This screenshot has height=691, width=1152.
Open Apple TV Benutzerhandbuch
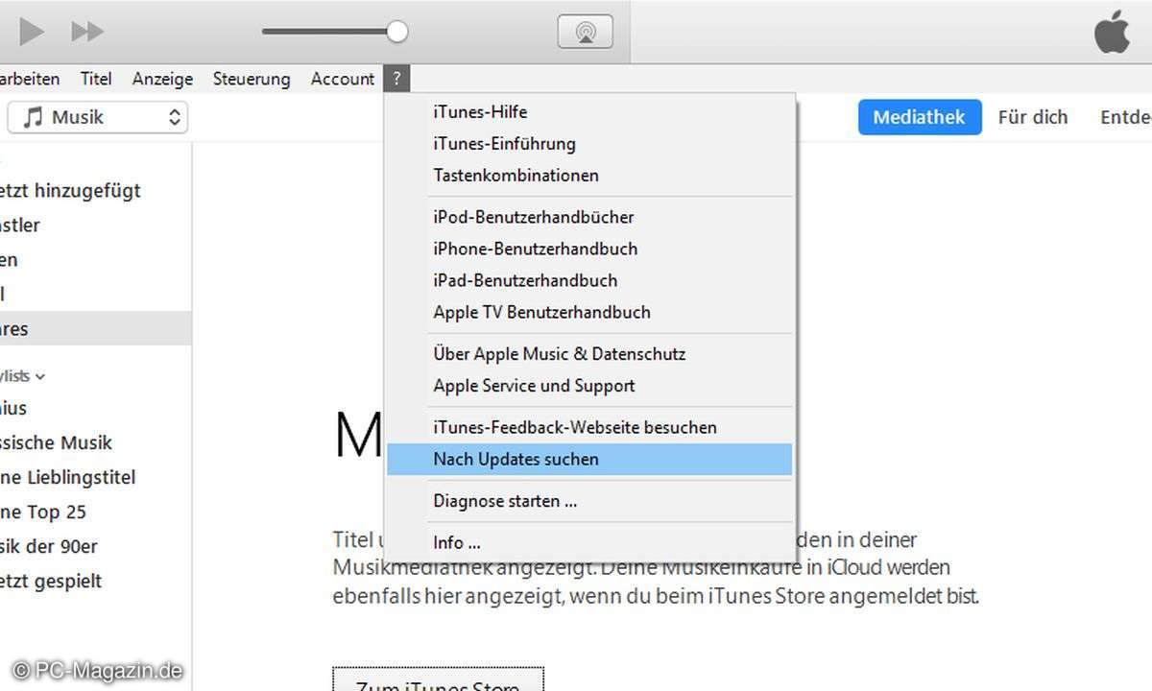(589, 312)
